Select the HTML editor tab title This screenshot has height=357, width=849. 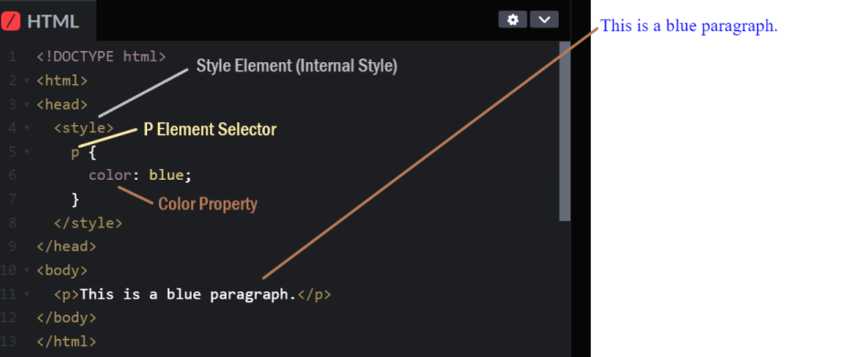pyautogui.click(x=53, y=21)
